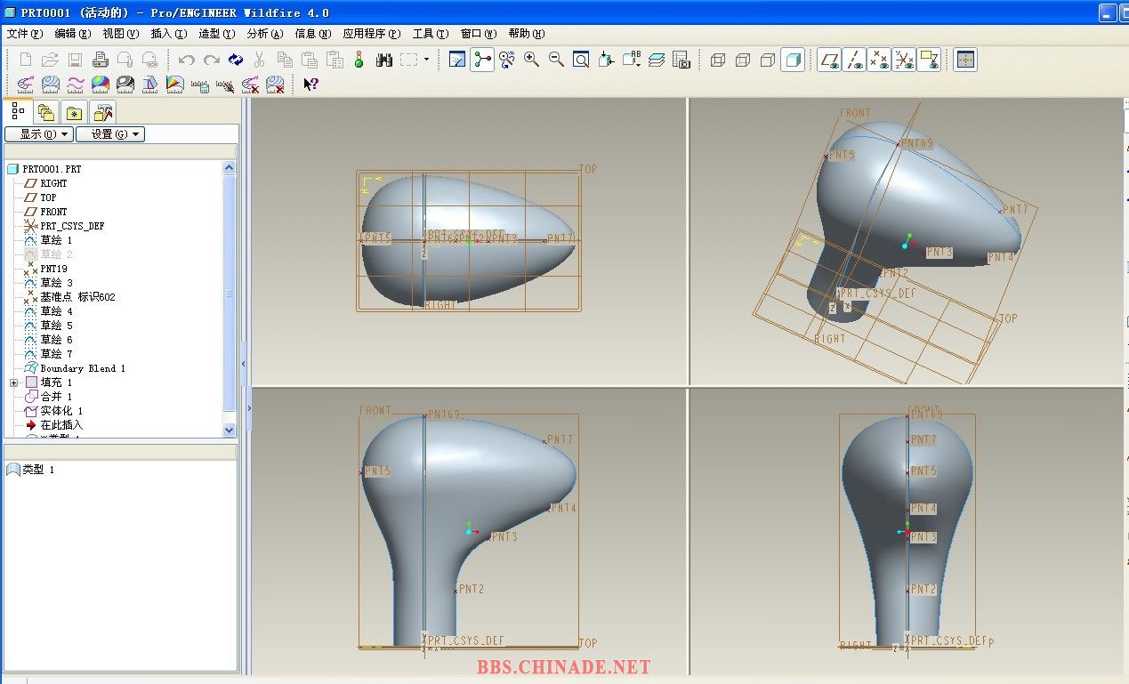
Task: Select 合并 1 feature in model tree
Action: tap(56, 397)
